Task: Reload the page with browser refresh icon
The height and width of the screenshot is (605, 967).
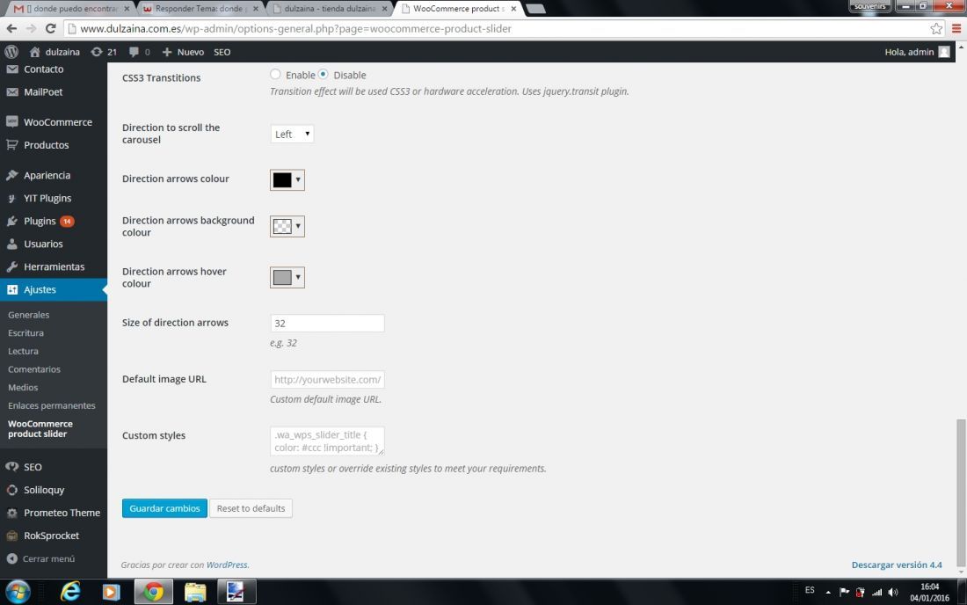Action: click(51, 28)
